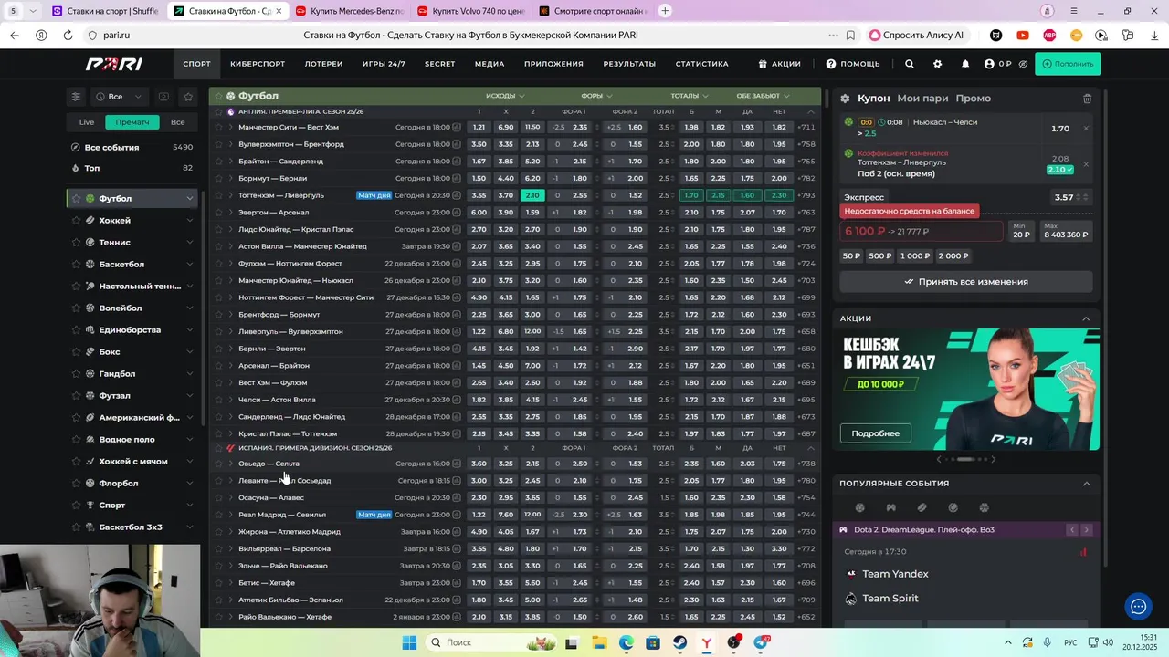Open the Помощь help link
The width and height of the screenshot is (1169, 657).
pos(853,64)
